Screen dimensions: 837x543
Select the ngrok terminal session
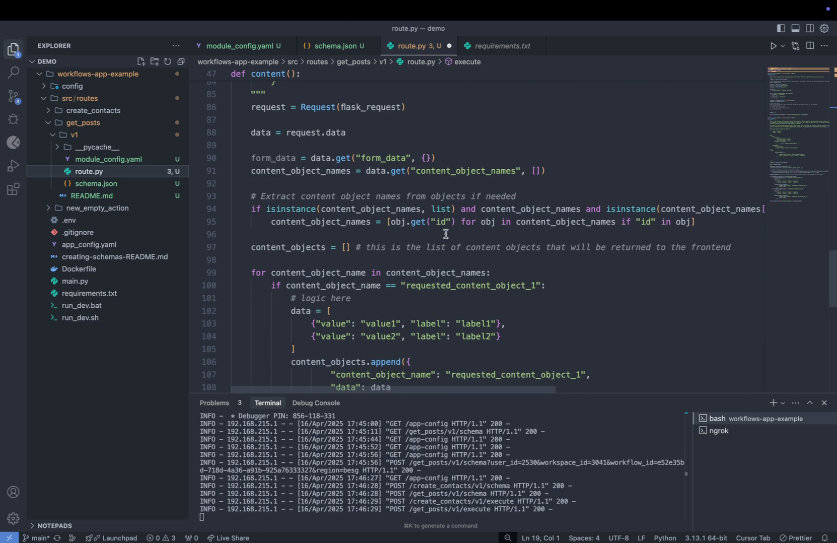click(719, 431)
